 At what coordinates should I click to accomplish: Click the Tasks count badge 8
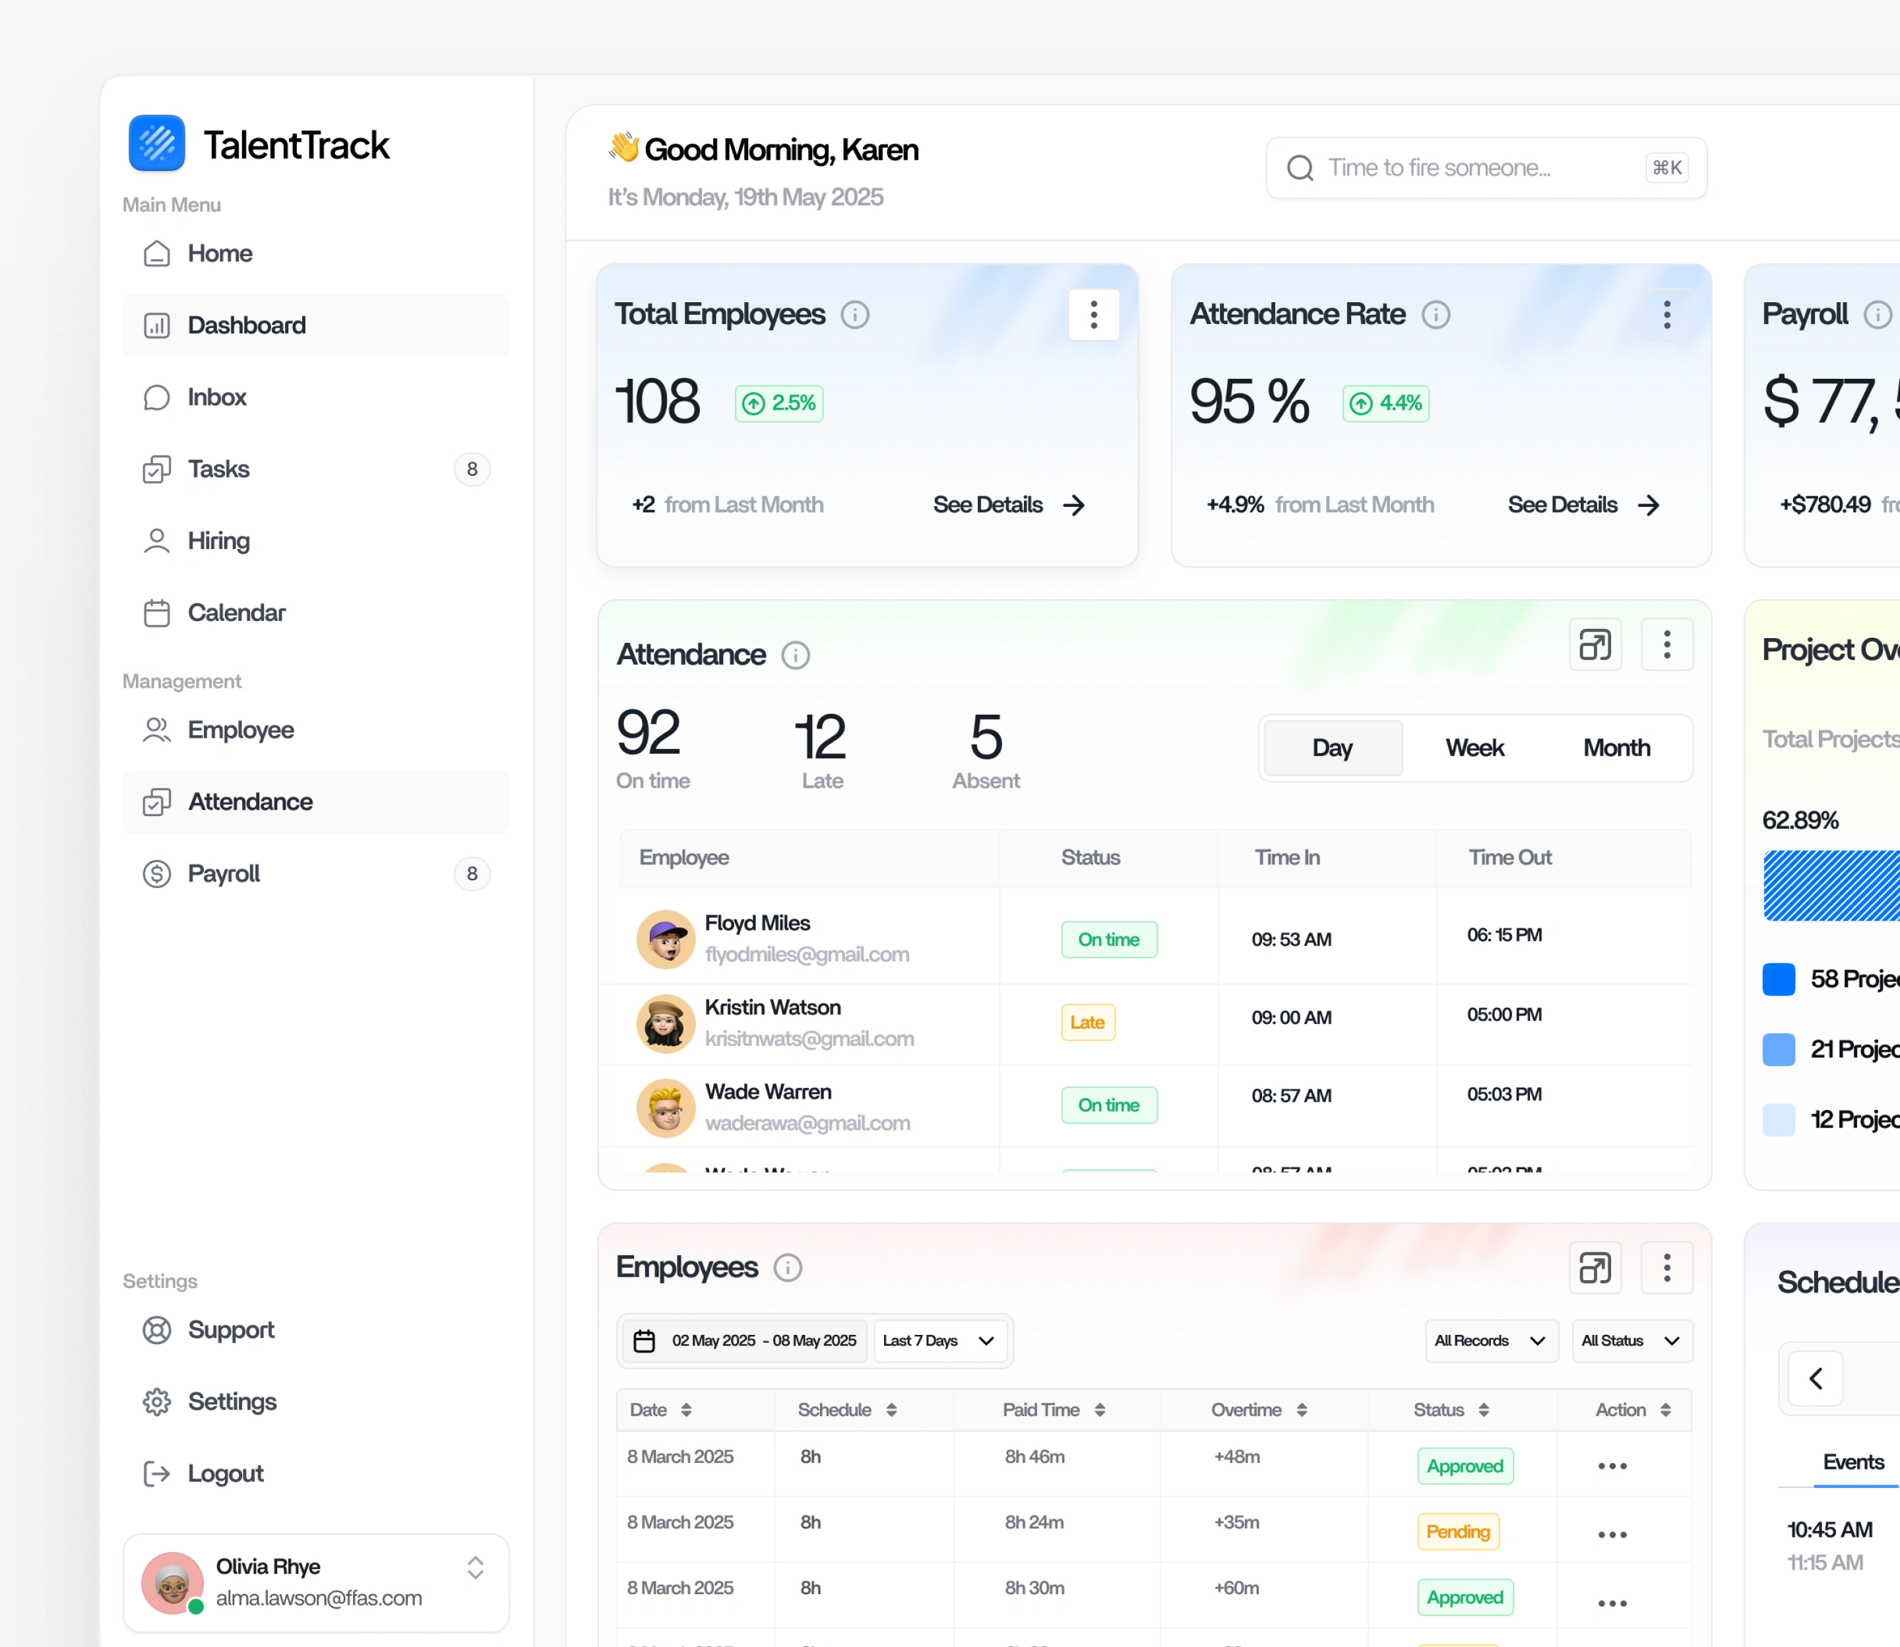point(472,468)
